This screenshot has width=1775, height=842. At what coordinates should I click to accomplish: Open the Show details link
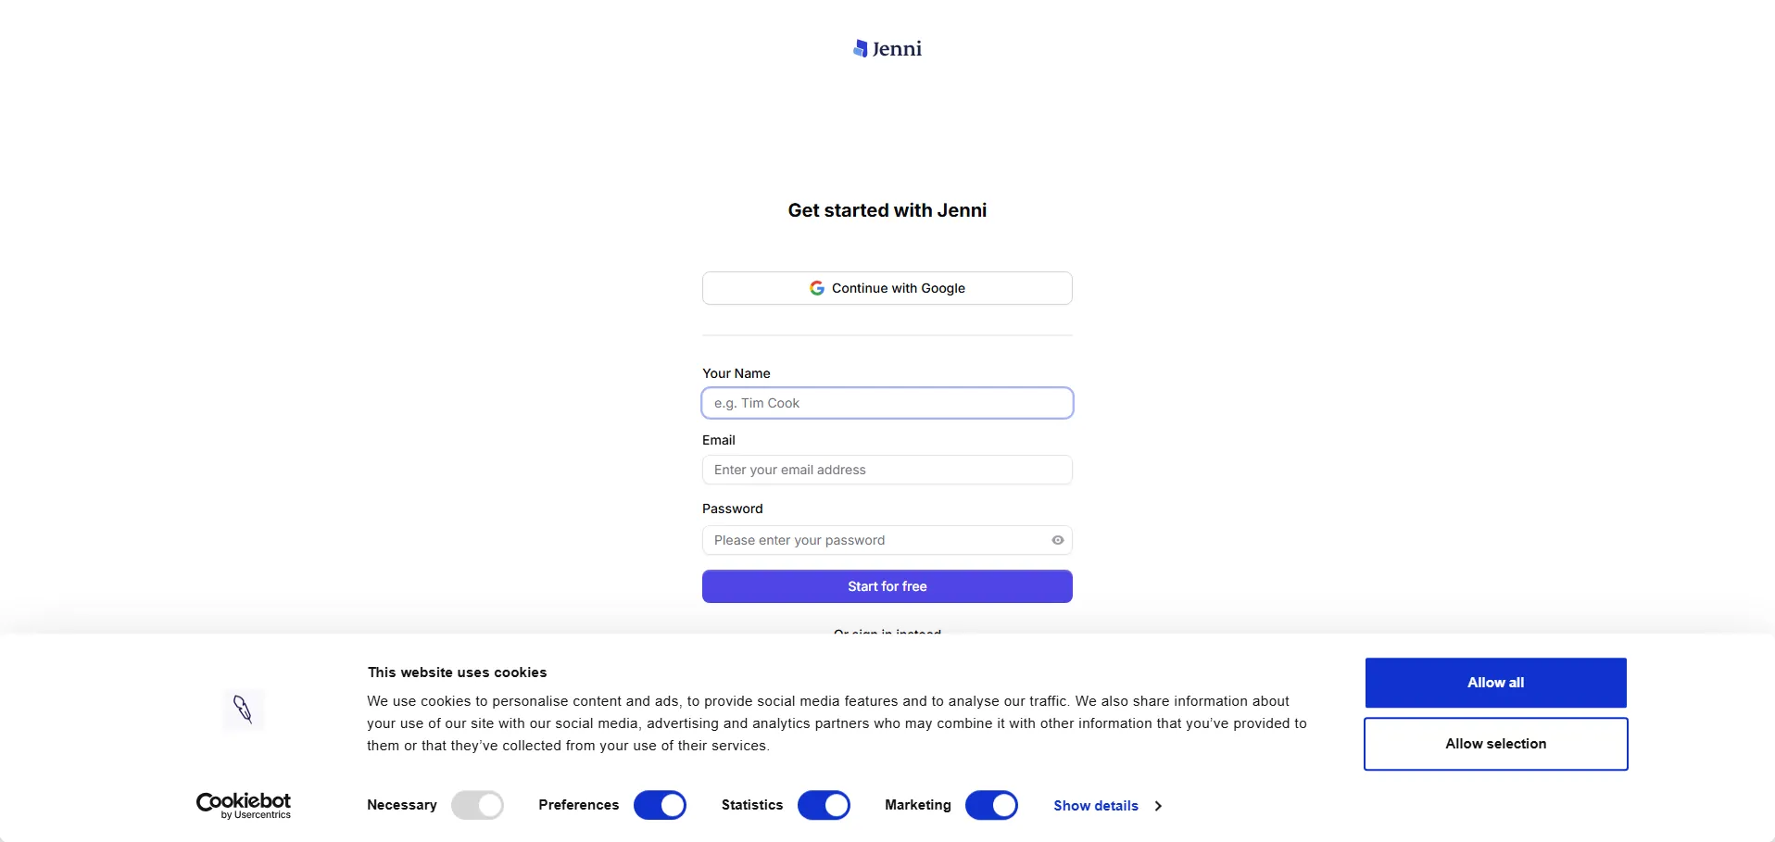tap(1095, 806)
